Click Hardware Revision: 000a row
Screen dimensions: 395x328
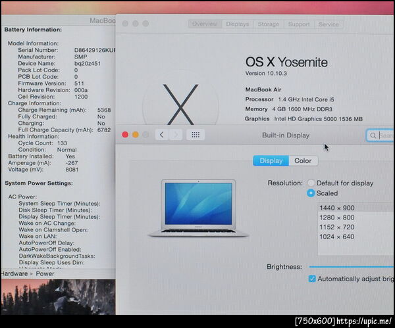(53, 90)
